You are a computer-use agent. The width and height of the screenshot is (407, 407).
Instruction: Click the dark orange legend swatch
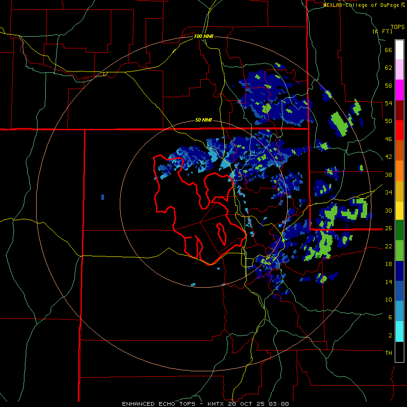(399, 151)
